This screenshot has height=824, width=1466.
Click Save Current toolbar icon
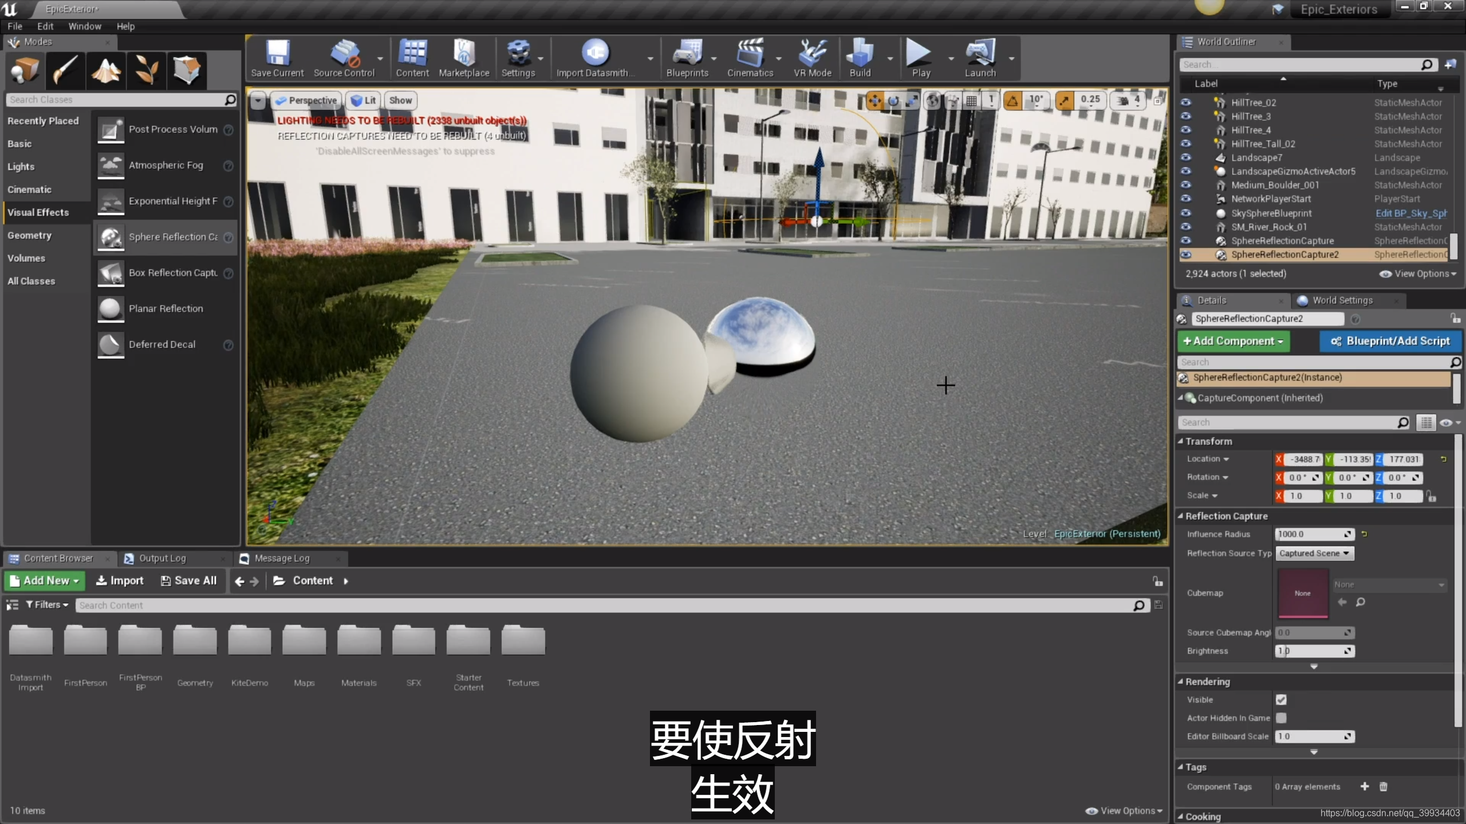pyautogui.click(x=277, y=58)
